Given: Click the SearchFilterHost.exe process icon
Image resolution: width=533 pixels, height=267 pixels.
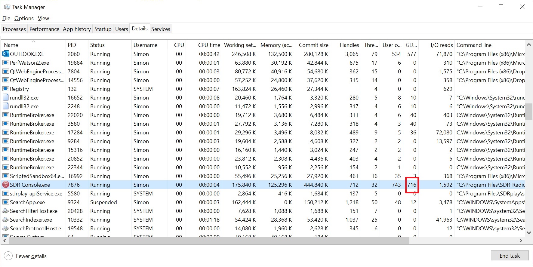Looking at the screenshot, I should tap(5, 211).
